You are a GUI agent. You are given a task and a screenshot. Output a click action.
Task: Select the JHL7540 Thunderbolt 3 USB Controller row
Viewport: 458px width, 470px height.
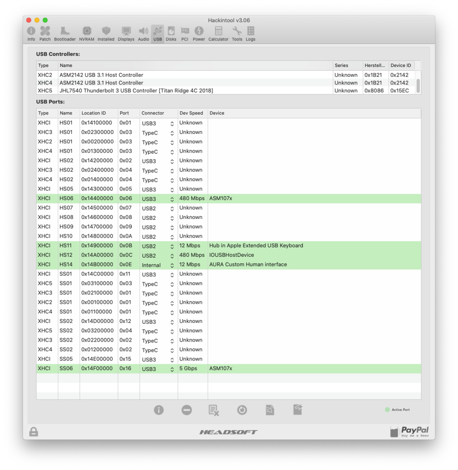click(226, 91)
